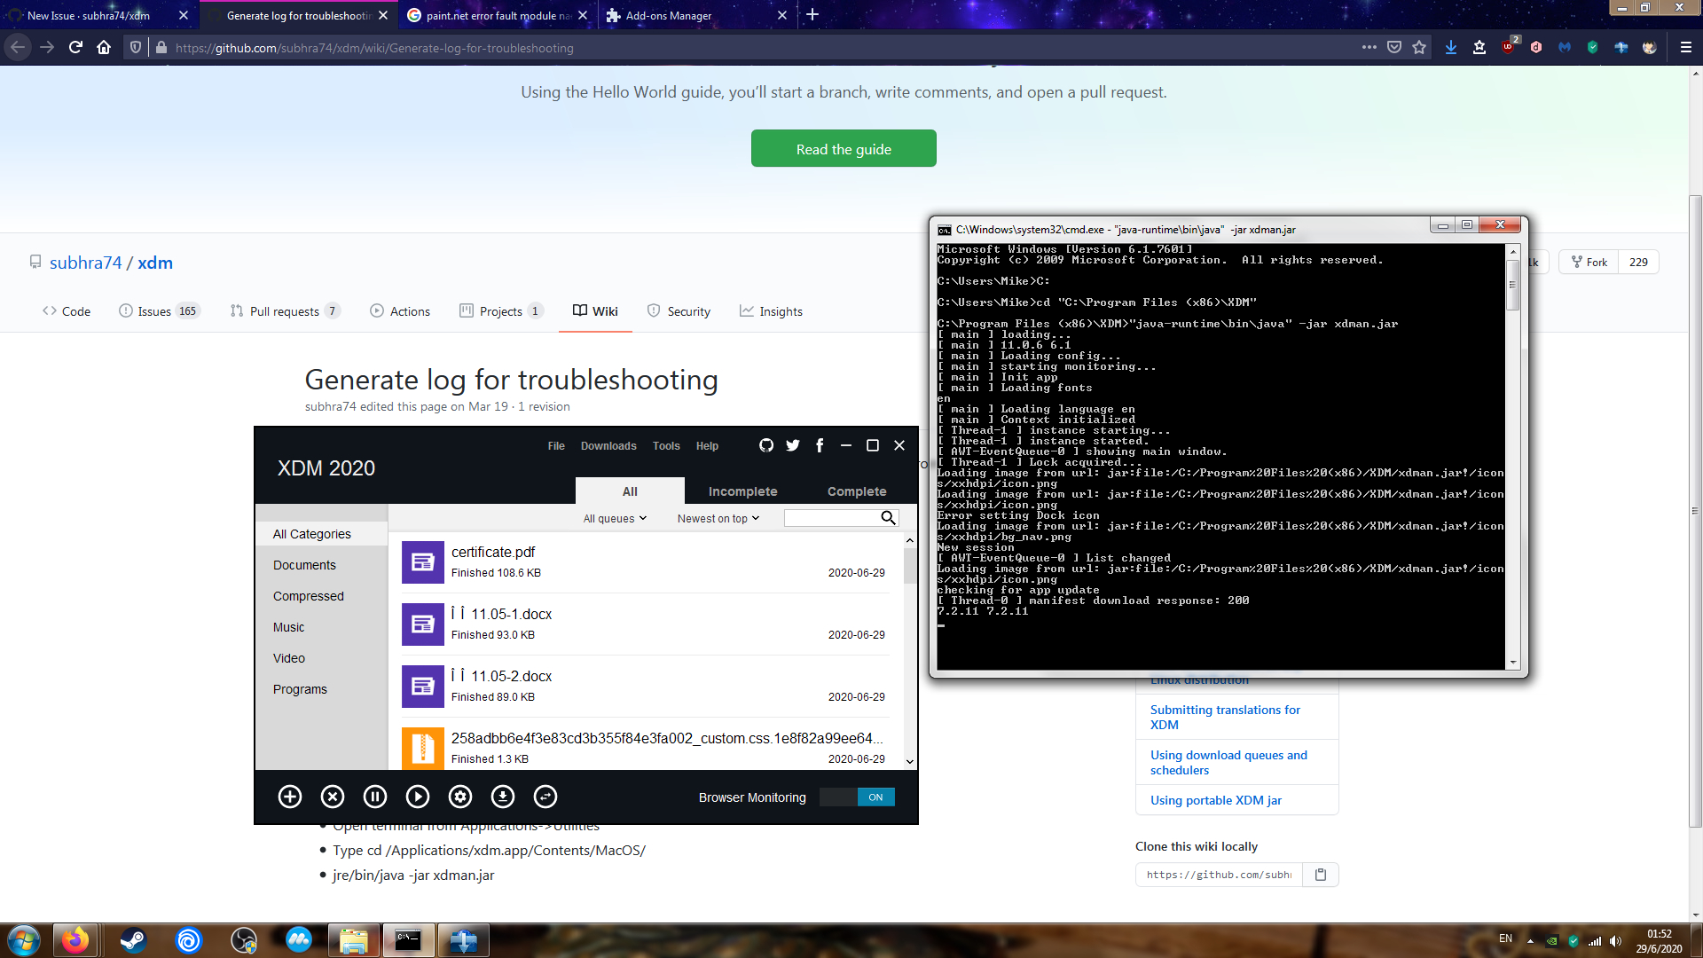Open the uBlock Origin extension icon
The width and height of the screenshot is (1703, 958).
click(1508, 47)
